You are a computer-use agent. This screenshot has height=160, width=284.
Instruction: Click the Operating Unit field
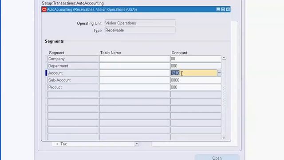[140, 23]
